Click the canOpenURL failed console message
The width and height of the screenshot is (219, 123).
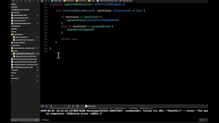(x=124, y=111)
